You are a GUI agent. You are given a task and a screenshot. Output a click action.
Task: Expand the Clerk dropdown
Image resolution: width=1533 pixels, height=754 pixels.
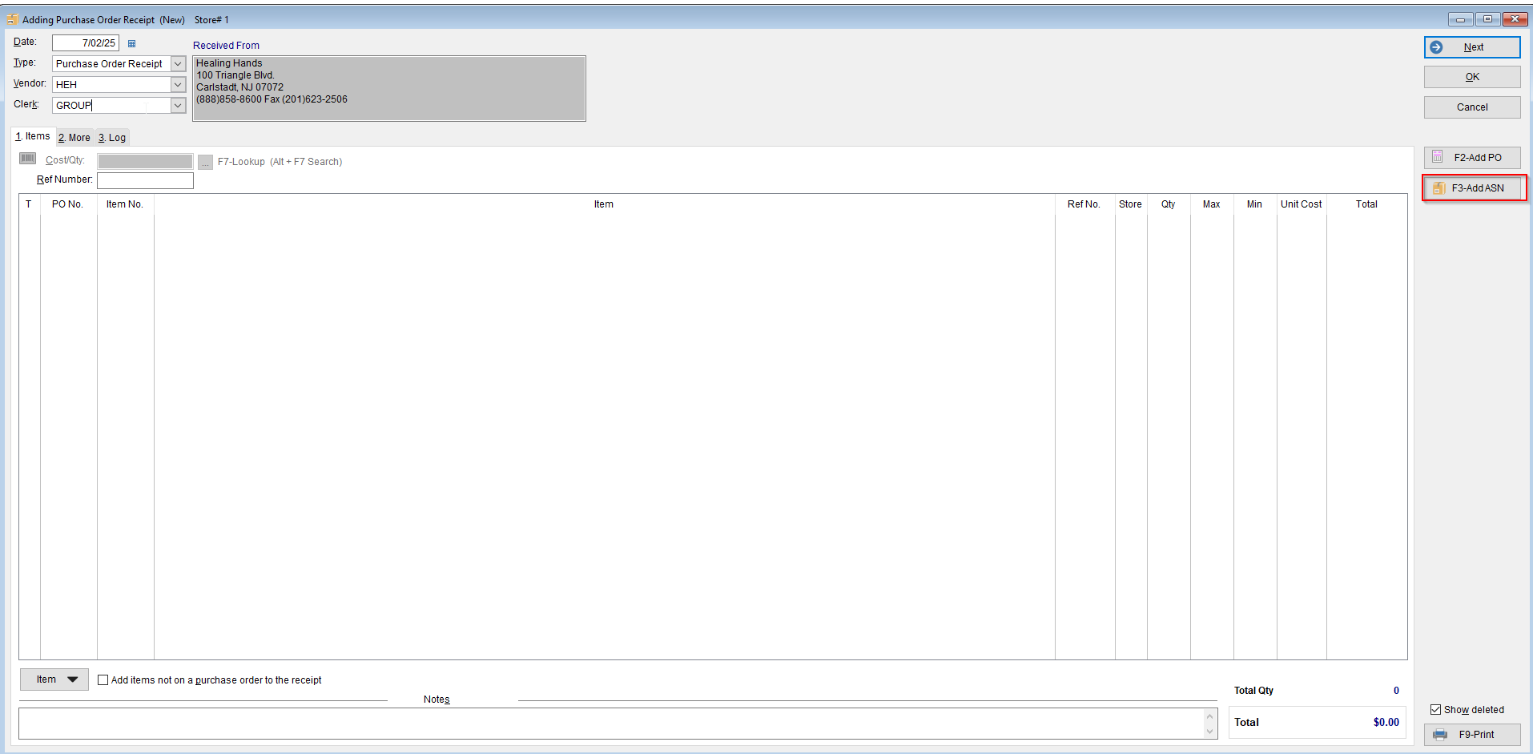pos(178,106)
